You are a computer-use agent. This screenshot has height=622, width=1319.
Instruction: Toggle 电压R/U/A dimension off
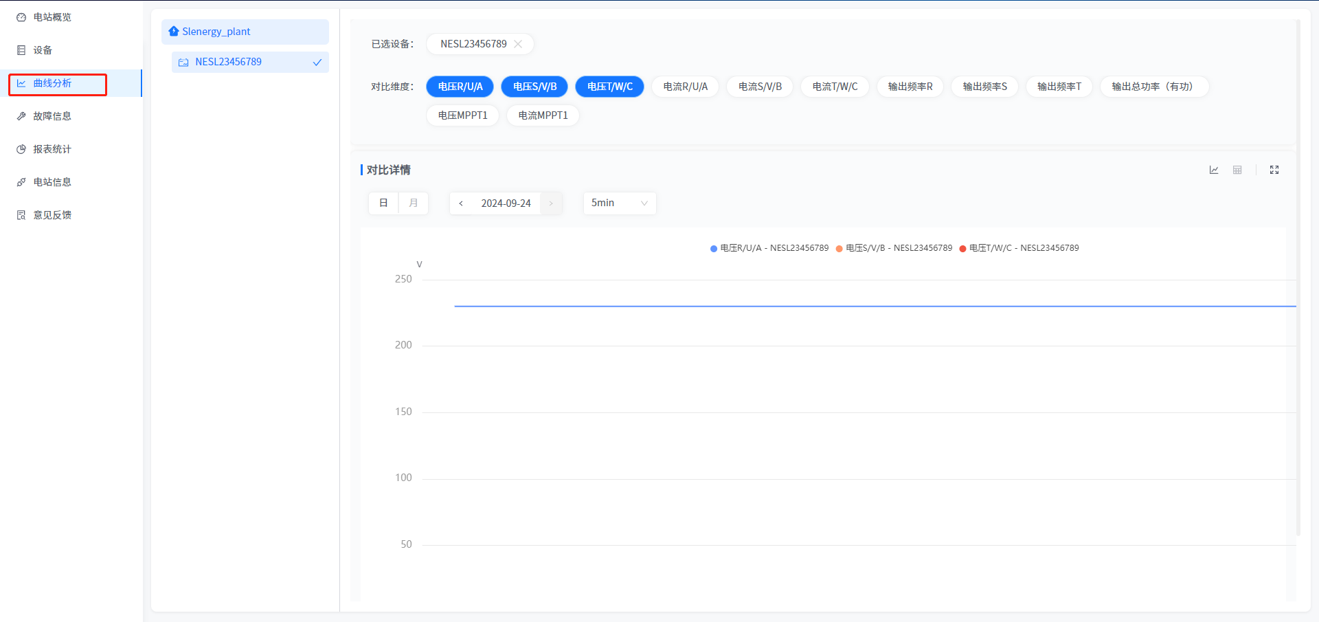coord(460,87)
